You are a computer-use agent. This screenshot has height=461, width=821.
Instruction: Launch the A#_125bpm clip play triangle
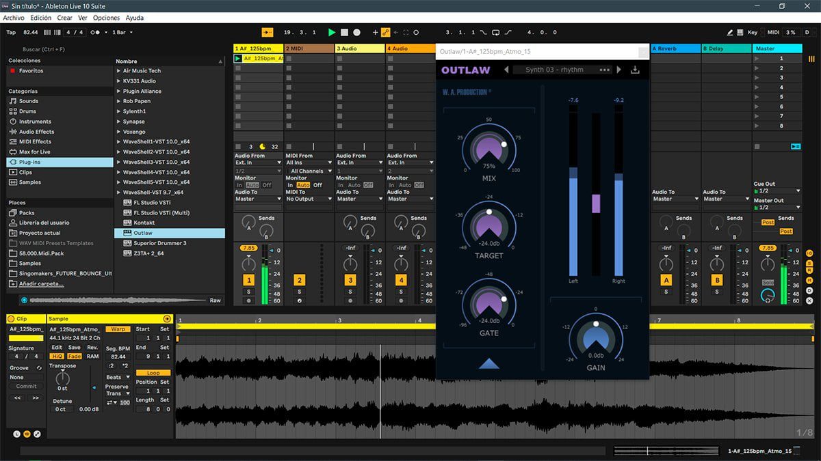[238, 59]
